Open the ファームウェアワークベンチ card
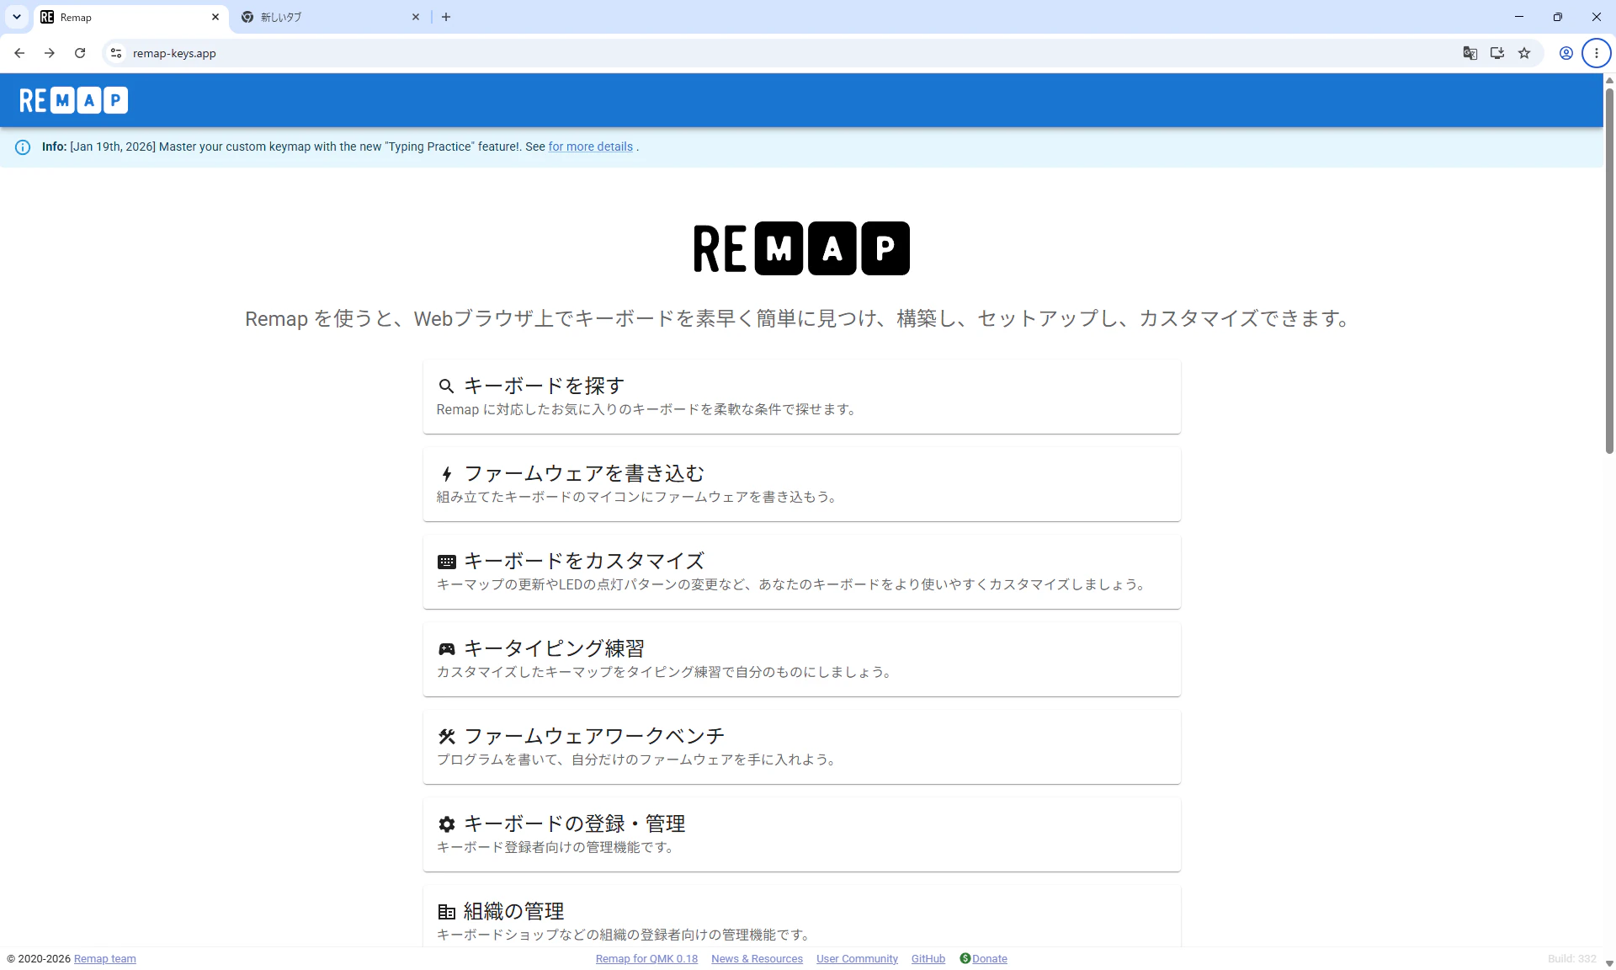1616x970 pixels. click(x=802, y=747)
